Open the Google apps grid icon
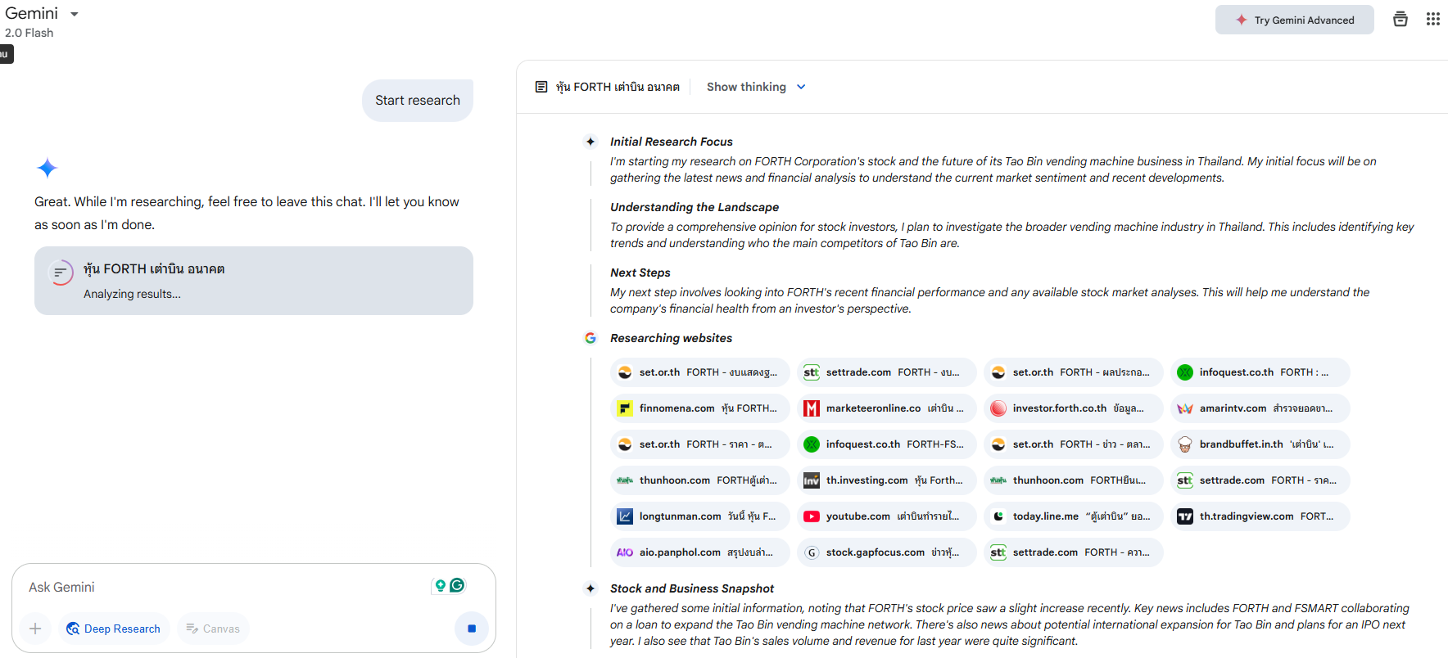The height and width of the screenshot is (658, 1448). (x=1432, y=19)
